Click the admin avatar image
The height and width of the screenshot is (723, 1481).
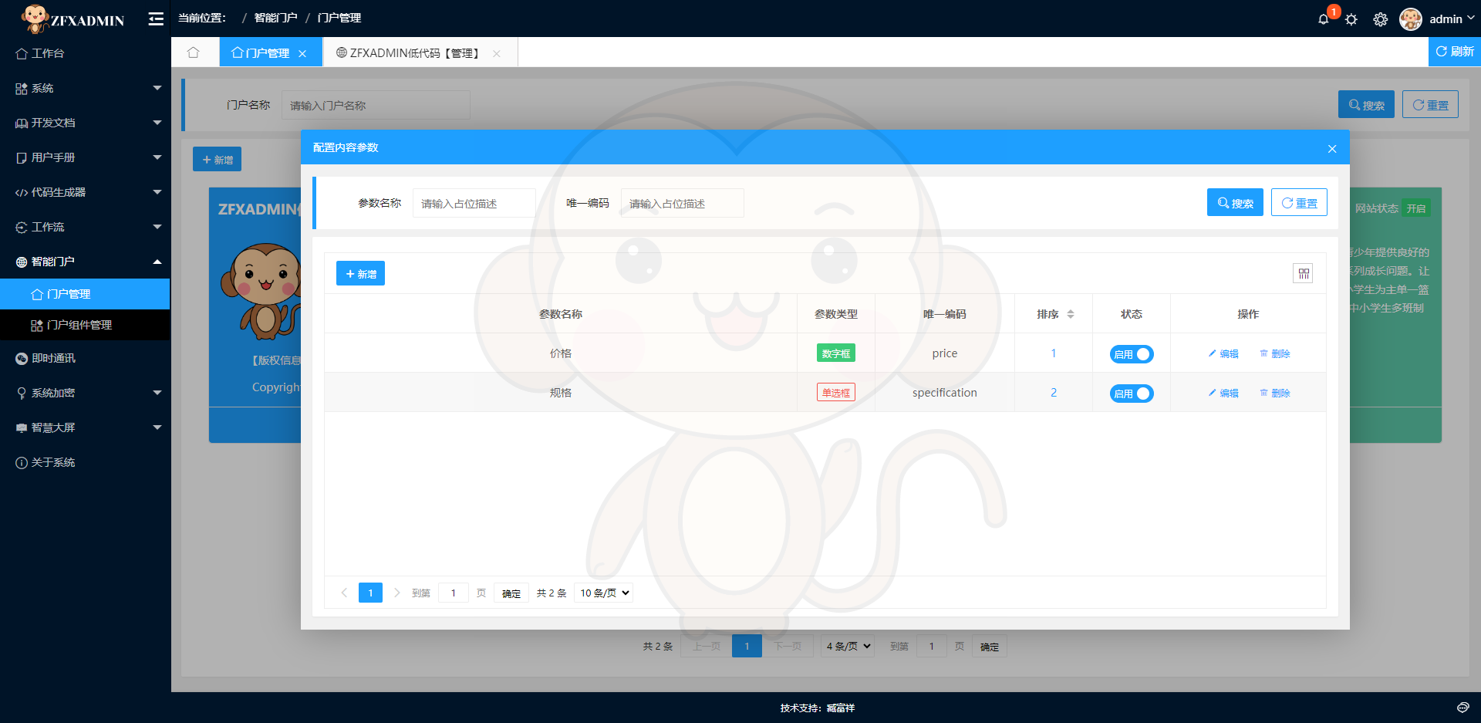tap(1411, 19)
